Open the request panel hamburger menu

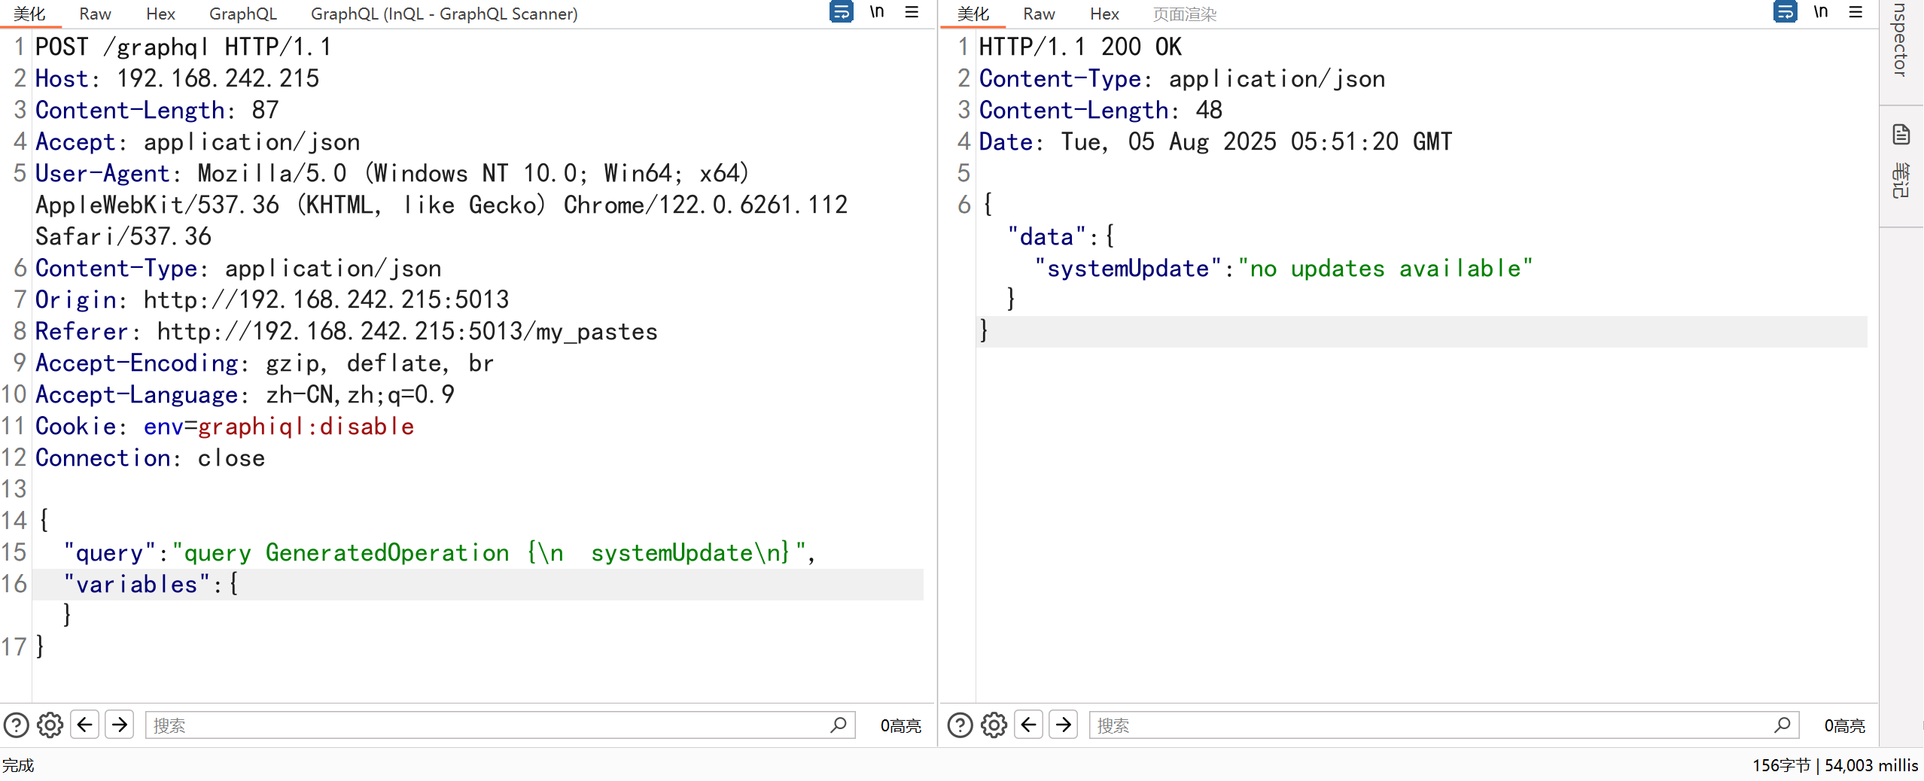912,12
